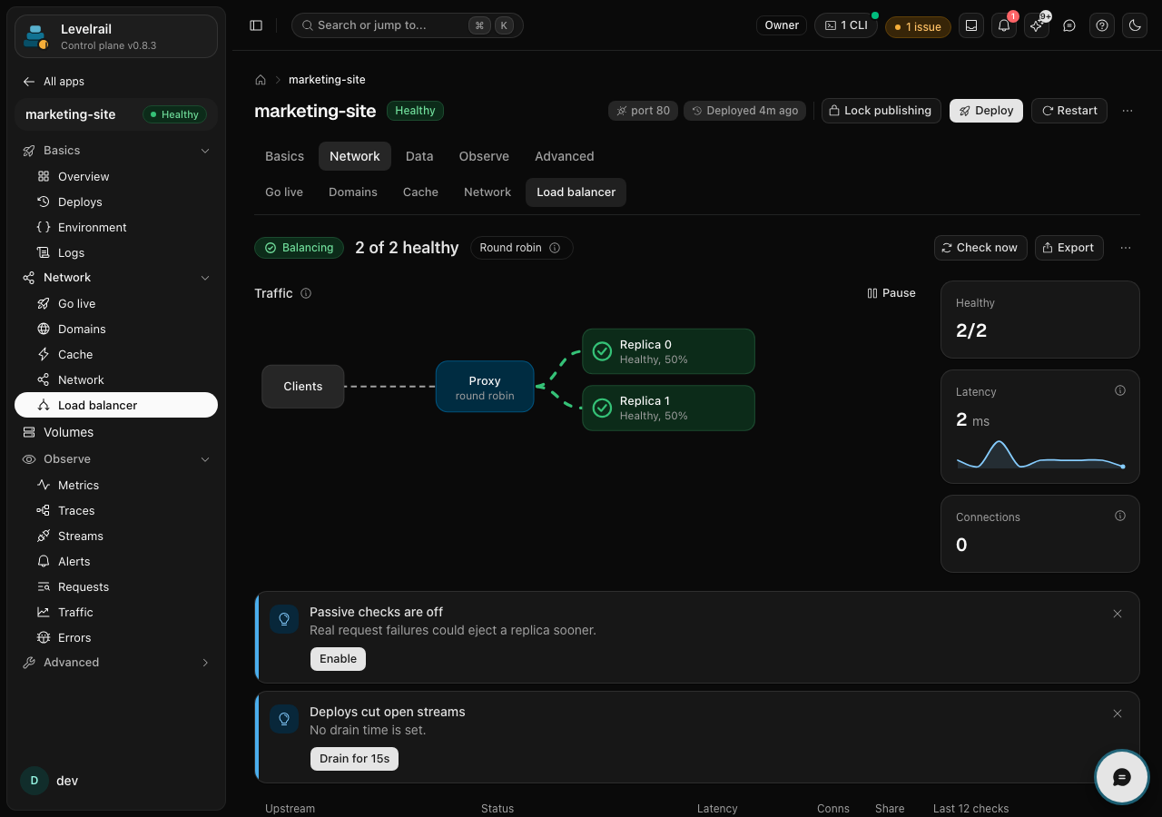Open the 1 issue badge
This screenshot has height=817, width=1162.
pos(918,26)
